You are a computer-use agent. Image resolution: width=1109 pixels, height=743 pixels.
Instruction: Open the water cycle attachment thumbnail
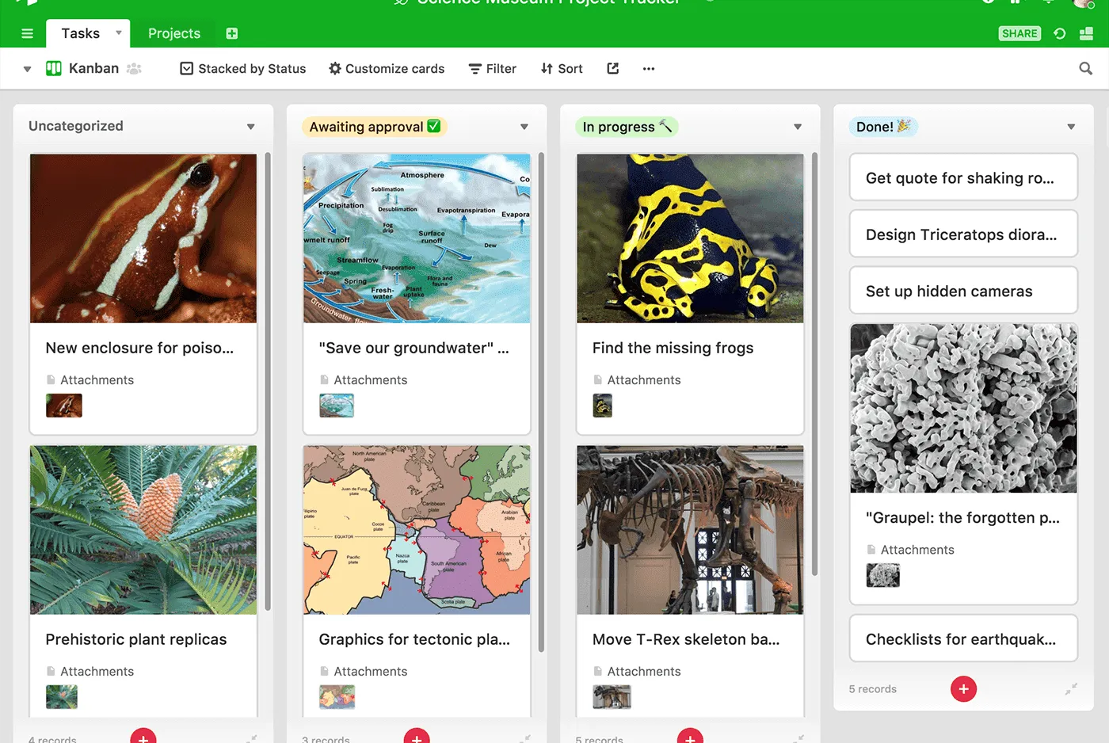coord(337,406)
